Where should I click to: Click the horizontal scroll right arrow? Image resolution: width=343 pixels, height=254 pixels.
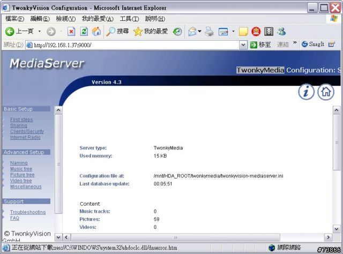coord(328,237)
